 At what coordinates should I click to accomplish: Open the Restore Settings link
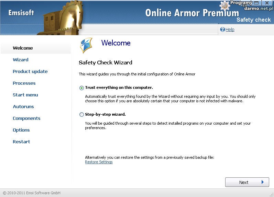coord(99,162)
